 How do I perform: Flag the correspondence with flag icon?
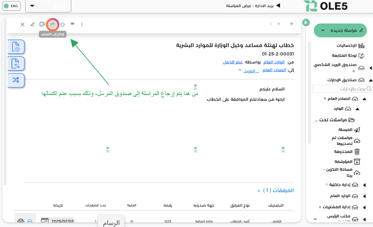tap(72, 24)
